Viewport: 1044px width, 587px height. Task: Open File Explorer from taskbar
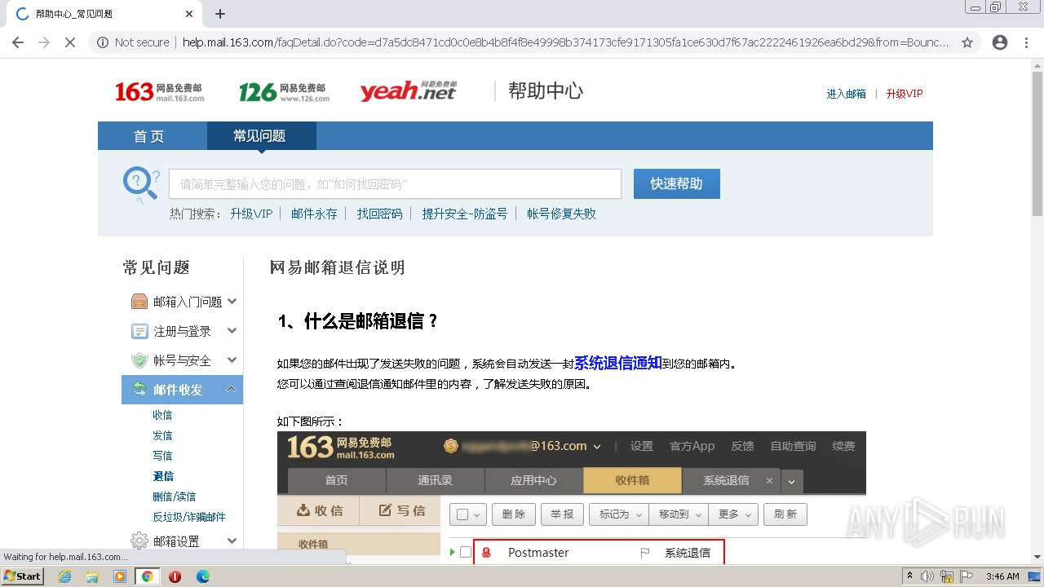[92, 576]
